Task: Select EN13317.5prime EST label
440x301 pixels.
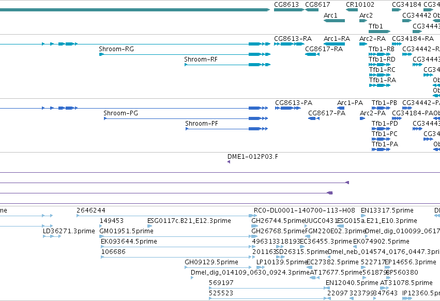Action: [387, 210]
